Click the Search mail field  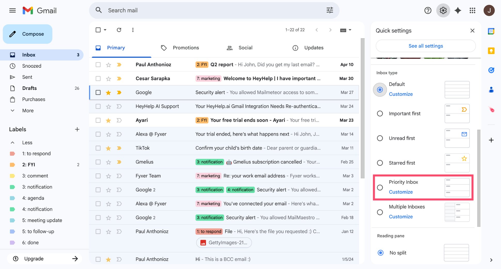point(214,11)
